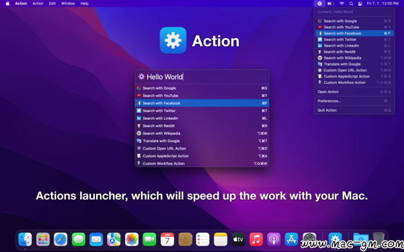Screen dimensions: 404x252
Task: Select Search with YouTube in launcher list
Action: [202, 96]
